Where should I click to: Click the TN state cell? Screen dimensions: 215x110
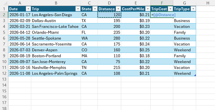pyautogui.click(x=89, y=68)
